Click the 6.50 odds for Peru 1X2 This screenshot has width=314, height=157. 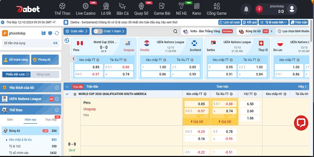point(250,104)
